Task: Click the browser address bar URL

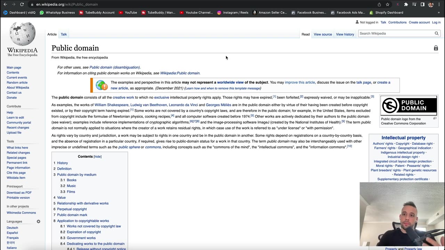Action: pos(67,5)
